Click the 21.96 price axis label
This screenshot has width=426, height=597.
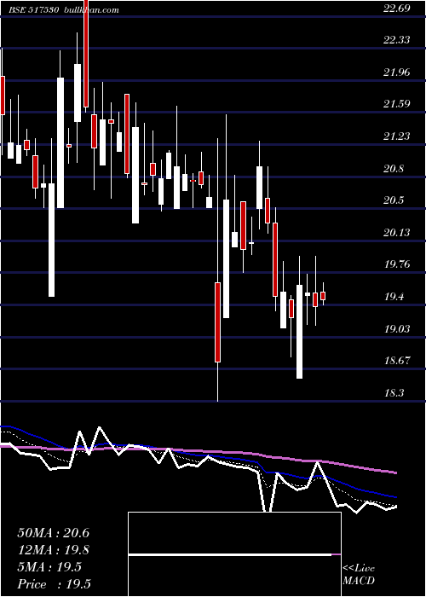(397, 72)
